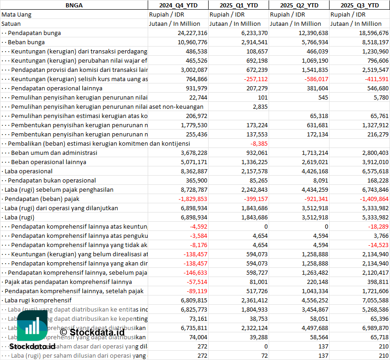Click the negative value -257,112
This screenshot has height=360, width=390.
256,79
